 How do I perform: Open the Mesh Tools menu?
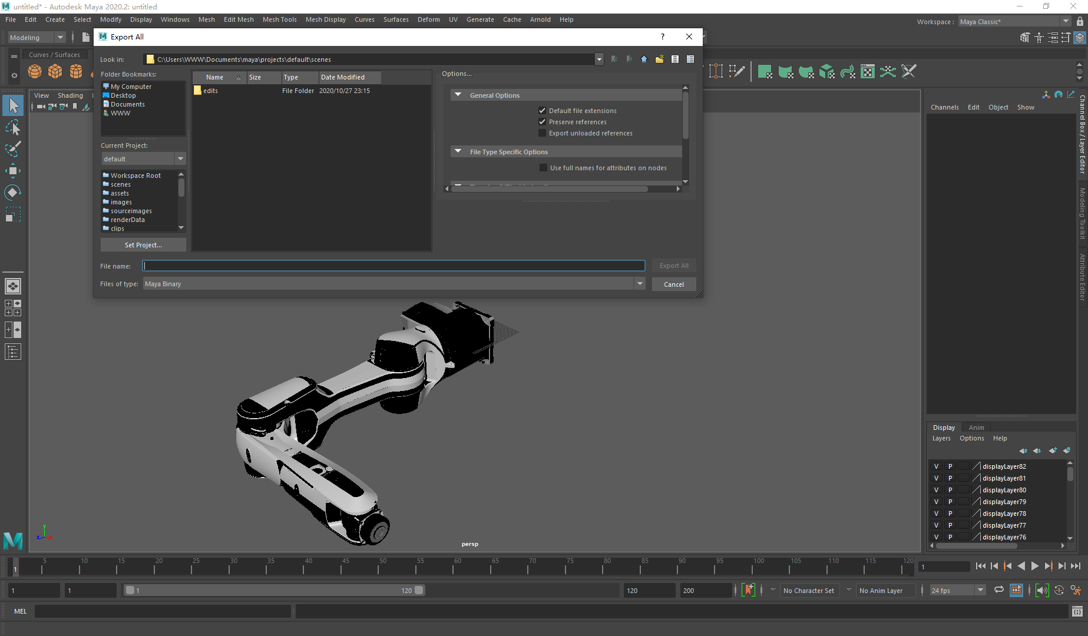click(x=279, y=19)
